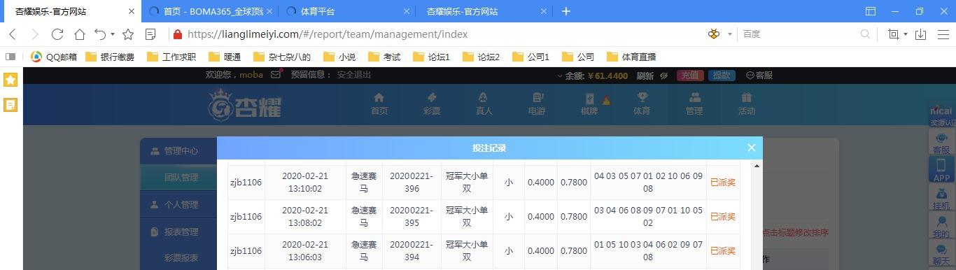Screen dimensions: 956x270
Task: Switch to the BOMA365 browser tab
Action: 211,11
